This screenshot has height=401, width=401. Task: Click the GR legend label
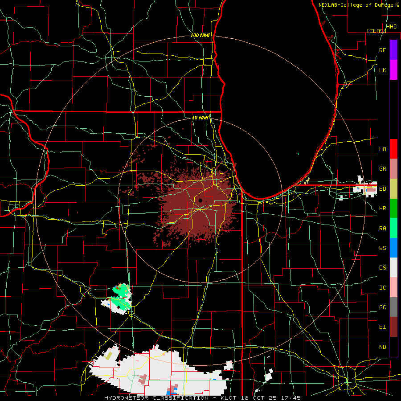click(382, 169)
